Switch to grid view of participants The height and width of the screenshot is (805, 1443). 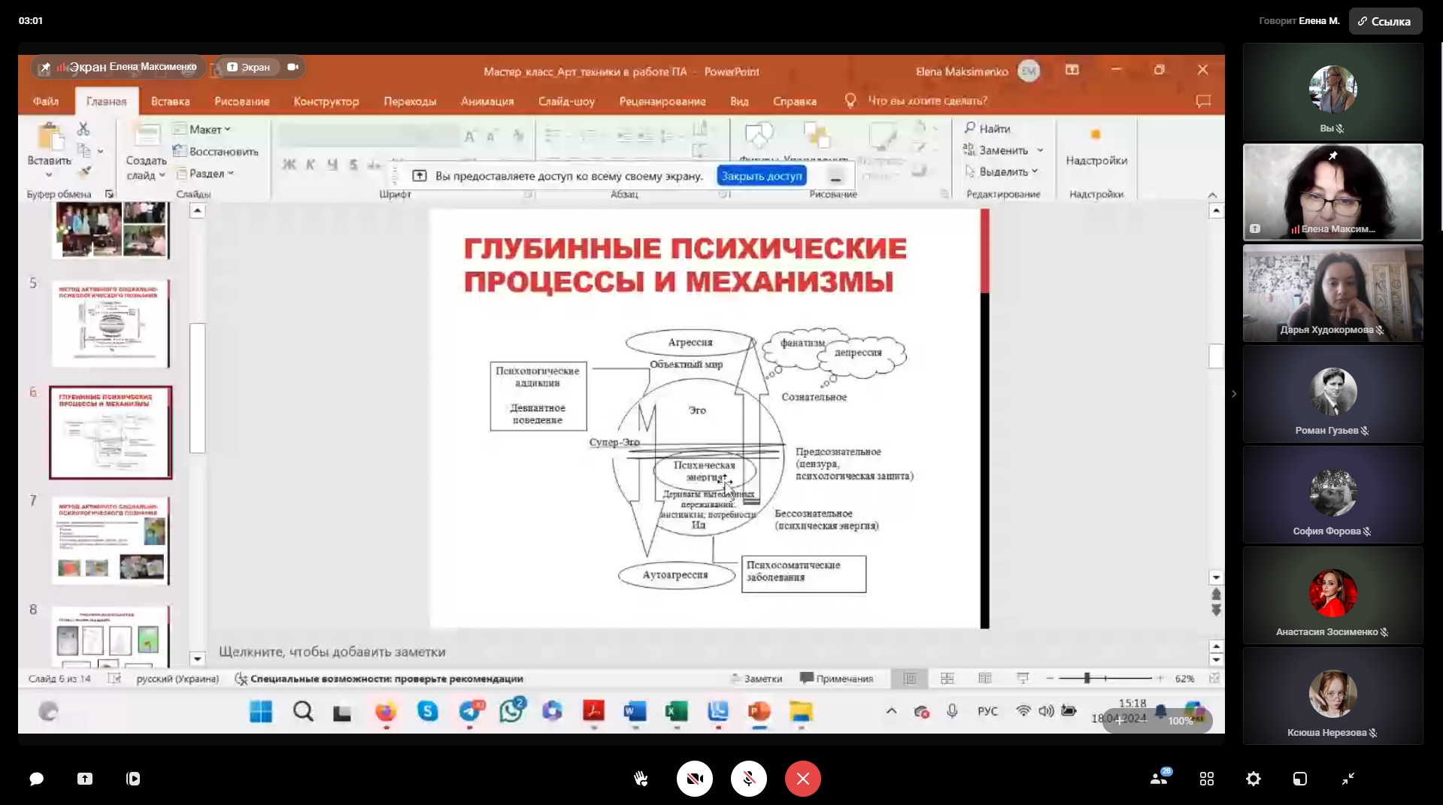tap(1207, 779)
